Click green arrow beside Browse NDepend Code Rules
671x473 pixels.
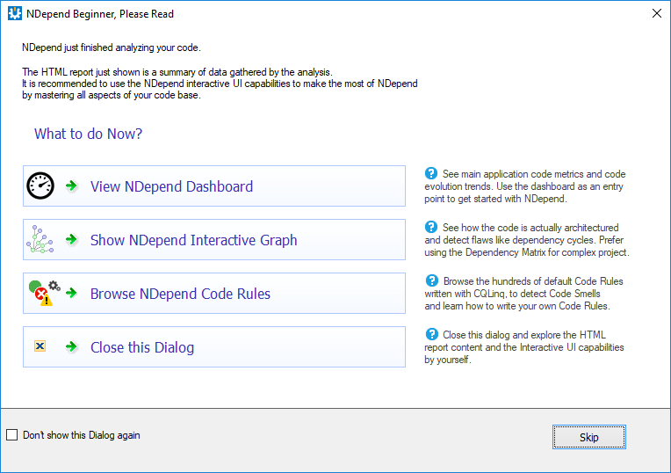point(71,293)
